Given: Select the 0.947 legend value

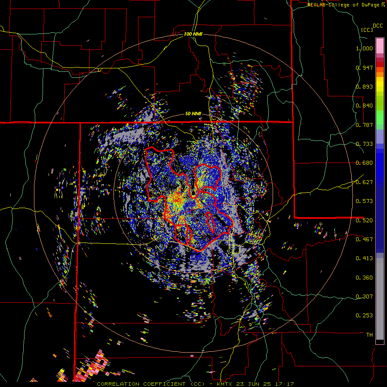Looking at the screenshot, I should coord(364,68).
